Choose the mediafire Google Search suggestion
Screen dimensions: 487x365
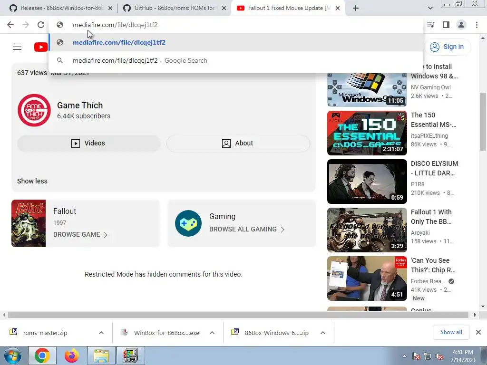(x=236, y=60)
